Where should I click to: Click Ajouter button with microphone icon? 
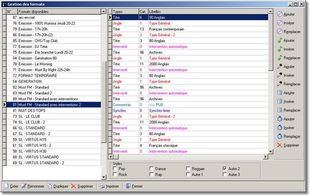tap(286, 66)
